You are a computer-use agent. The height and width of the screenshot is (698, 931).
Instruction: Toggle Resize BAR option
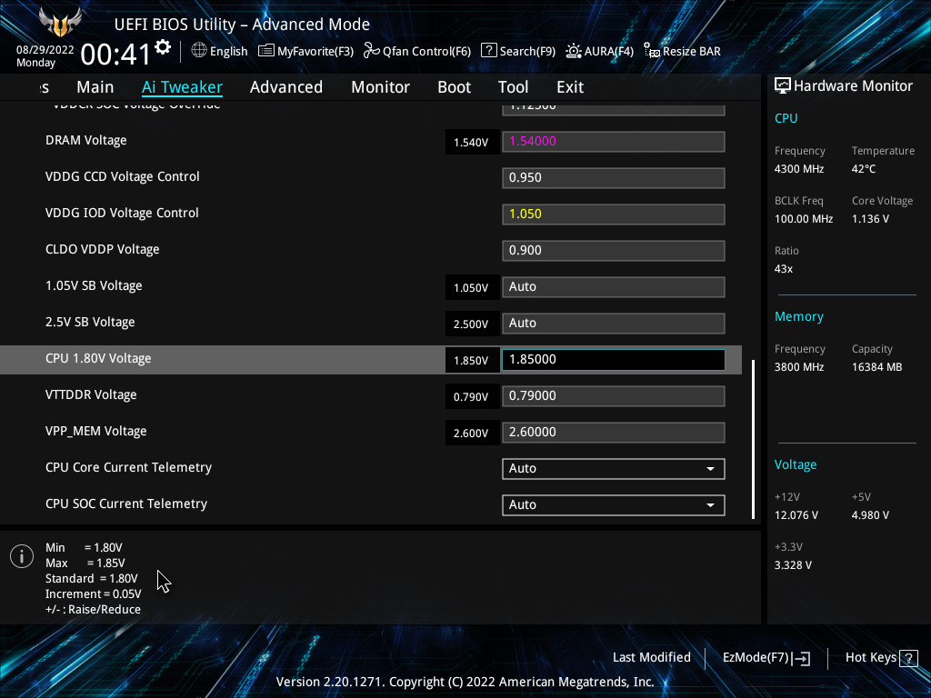coord(682,51)
